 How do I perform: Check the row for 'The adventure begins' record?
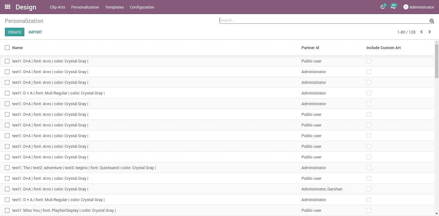pos(7,168)
